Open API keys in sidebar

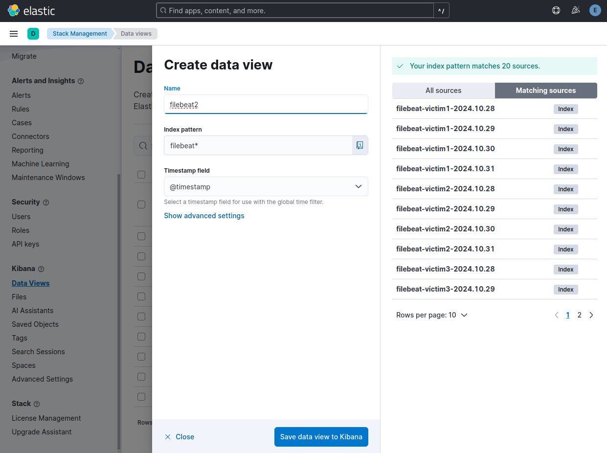click(25, 244)
